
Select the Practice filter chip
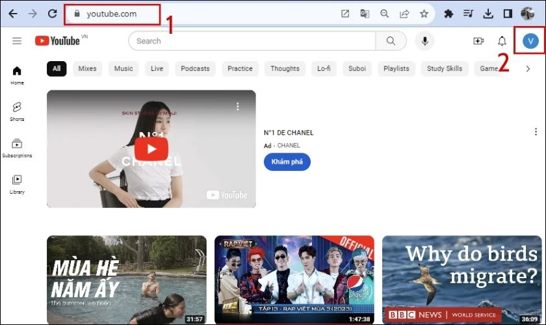coord(240,69)
